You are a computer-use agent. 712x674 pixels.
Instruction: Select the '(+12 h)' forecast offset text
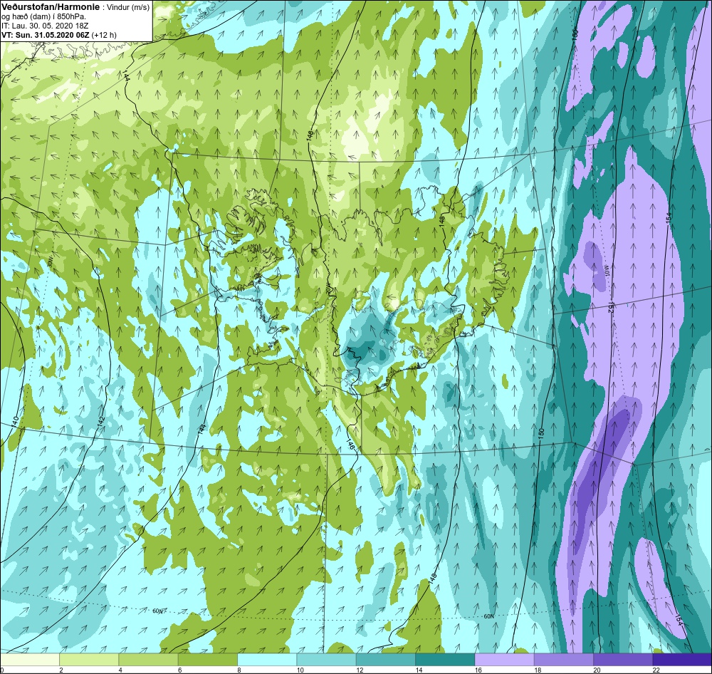tap(104, 35)
